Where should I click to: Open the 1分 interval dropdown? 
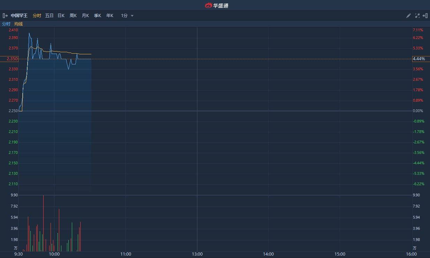127,16
